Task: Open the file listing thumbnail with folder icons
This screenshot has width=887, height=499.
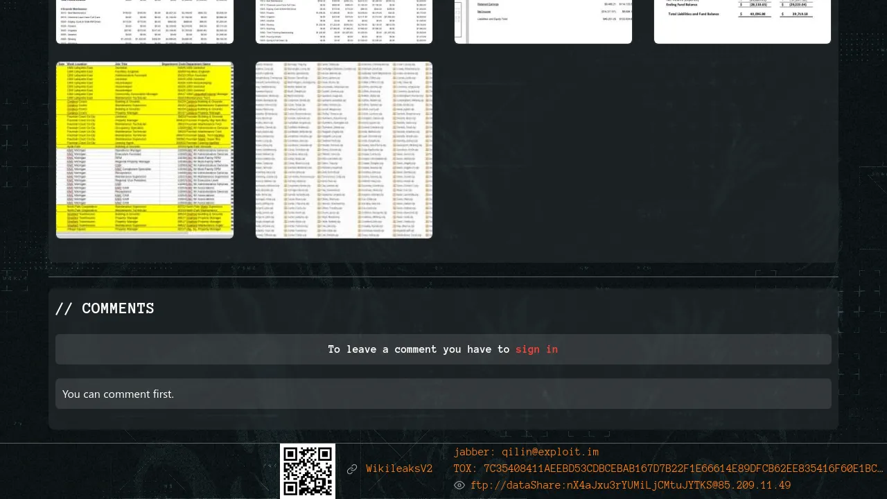Action: point(344,150)
